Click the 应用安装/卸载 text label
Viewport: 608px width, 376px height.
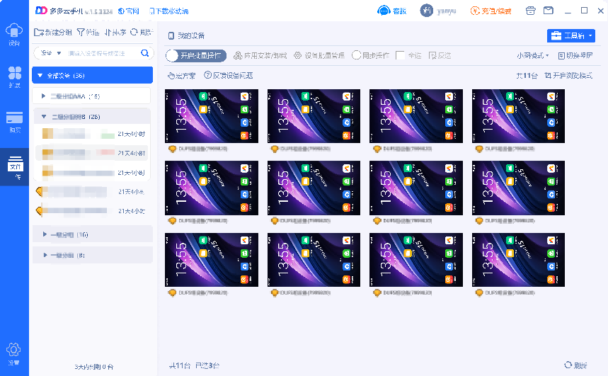tap(265, 55)
